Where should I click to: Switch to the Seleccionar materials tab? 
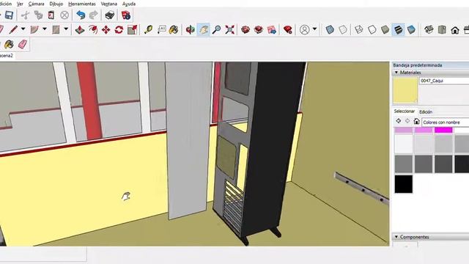(404, 111)
